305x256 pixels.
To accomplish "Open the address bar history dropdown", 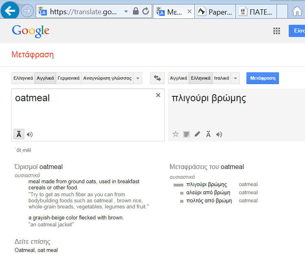I will 126,12.
